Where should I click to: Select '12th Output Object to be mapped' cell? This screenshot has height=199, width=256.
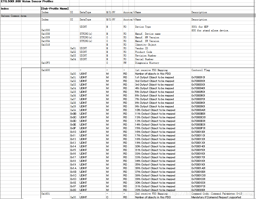click(x=155, y=117)
